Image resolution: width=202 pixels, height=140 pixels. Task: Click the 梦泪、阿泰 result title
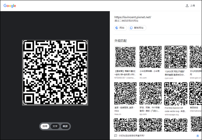coord(150,109)
